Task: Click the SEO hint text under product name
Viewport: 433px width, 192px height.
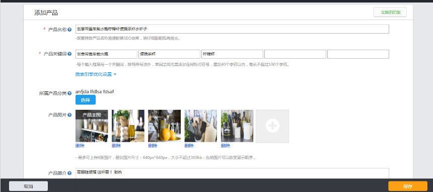Action: (x=128, y=39)
